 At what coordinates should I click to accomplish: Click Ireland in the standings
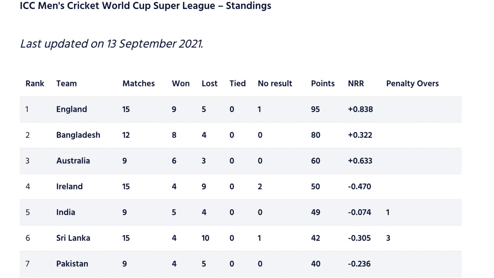(70, 186)
